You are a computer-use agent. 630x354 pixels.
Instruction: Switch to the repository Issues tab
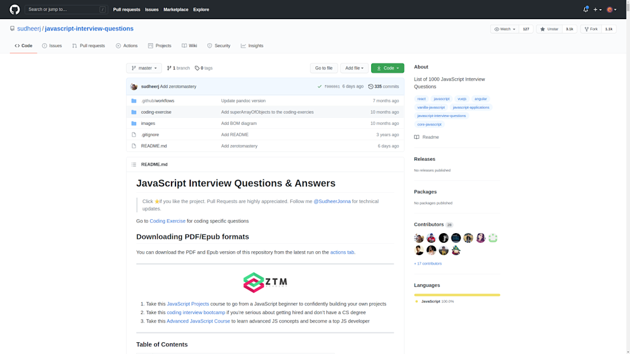point(52,46)
